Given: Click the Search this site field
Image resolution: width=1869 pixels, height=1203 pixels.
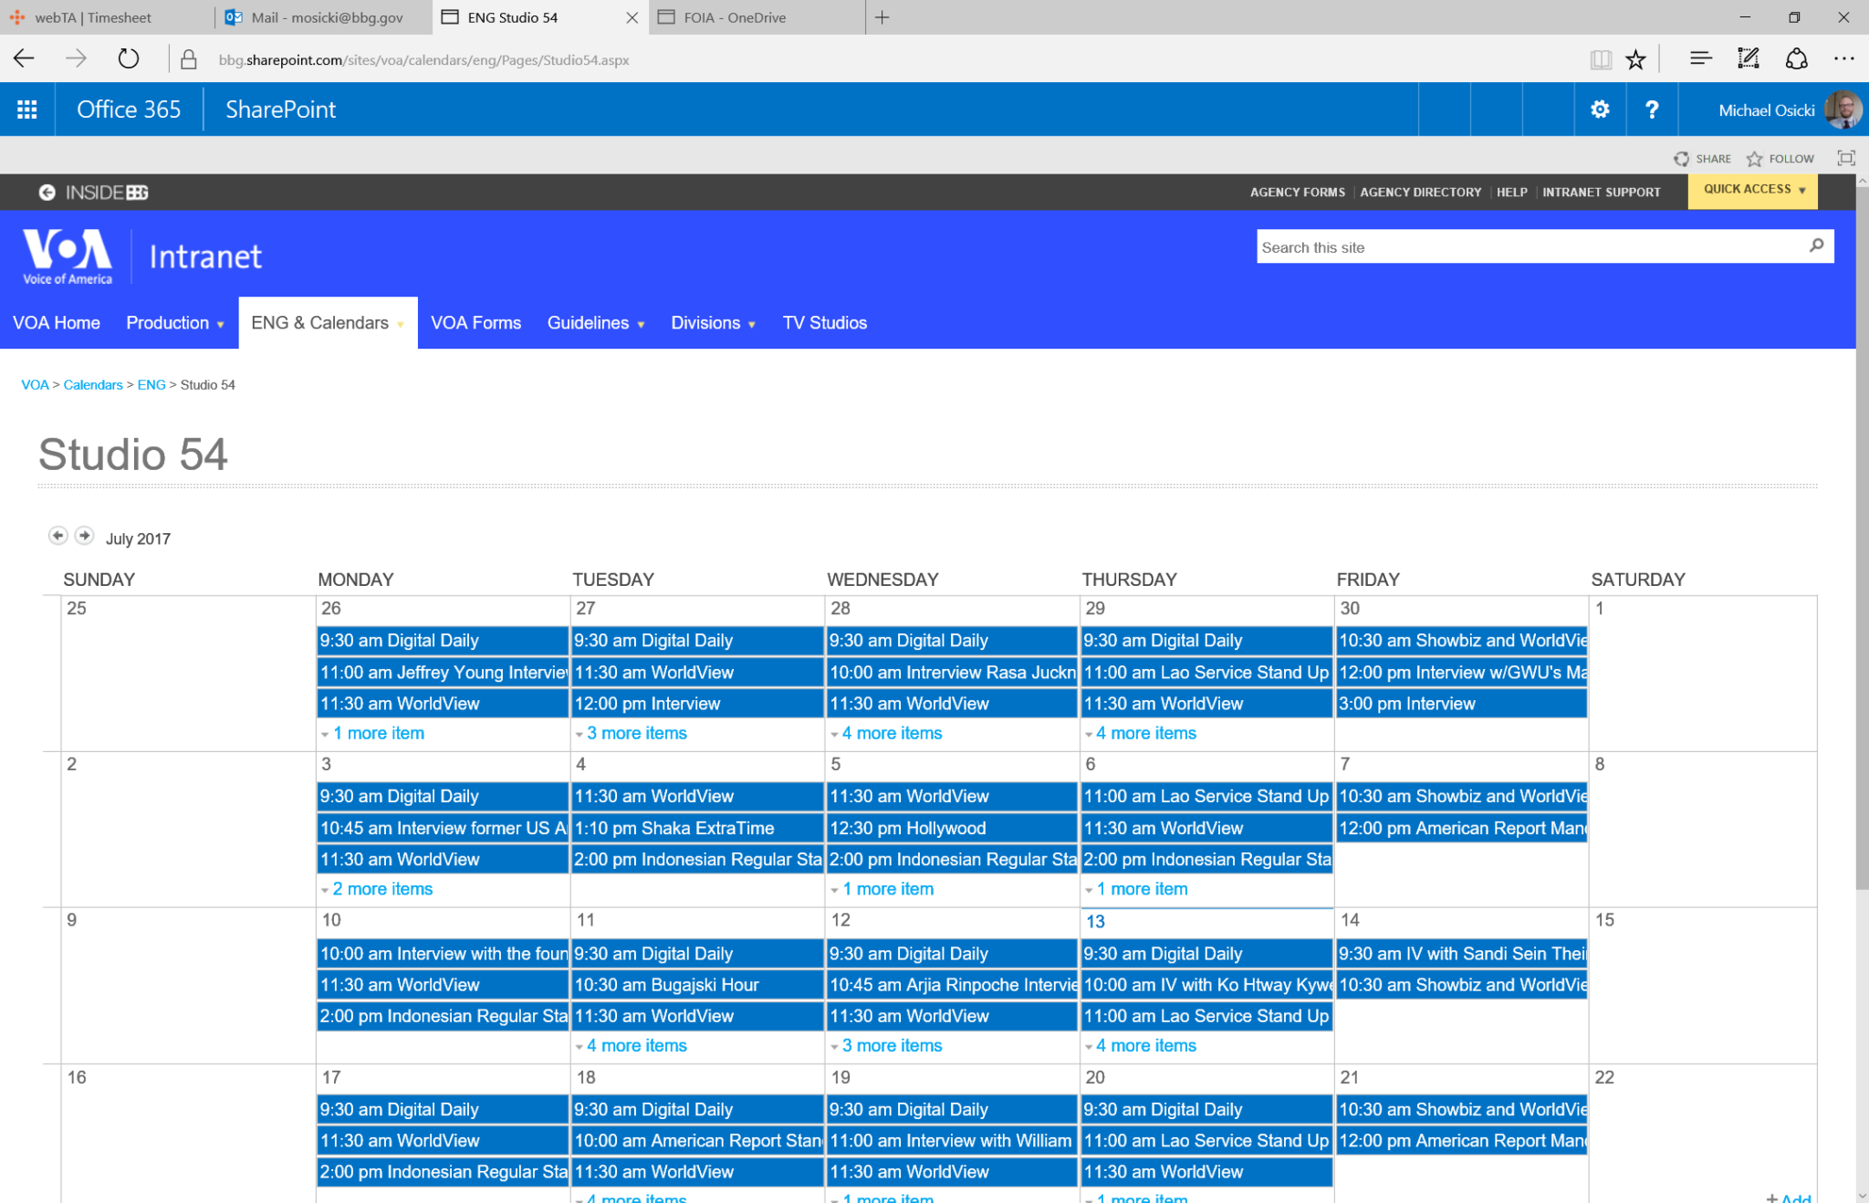Looking at the screenshot, I should (x=1524, y=247).
